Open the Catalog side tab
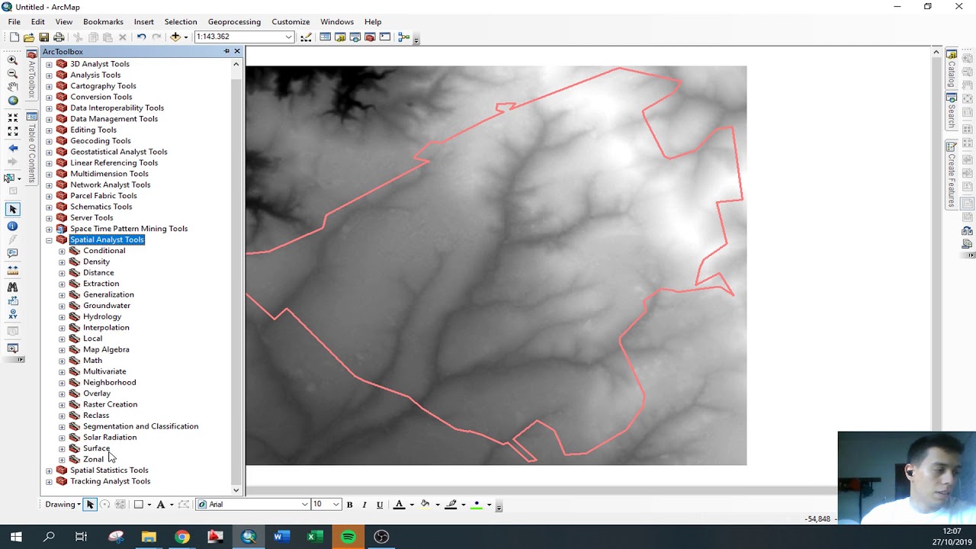The height and width of the screenshot is (549, 976). tap(952, 69)
